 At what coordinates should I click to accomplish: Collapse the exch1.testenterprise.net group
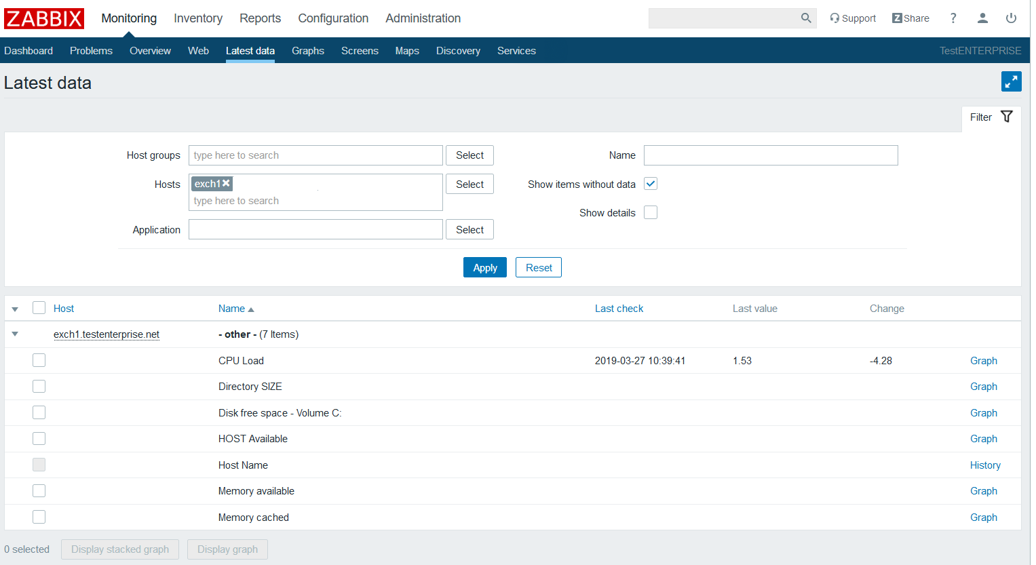click(x=15, y=334)
